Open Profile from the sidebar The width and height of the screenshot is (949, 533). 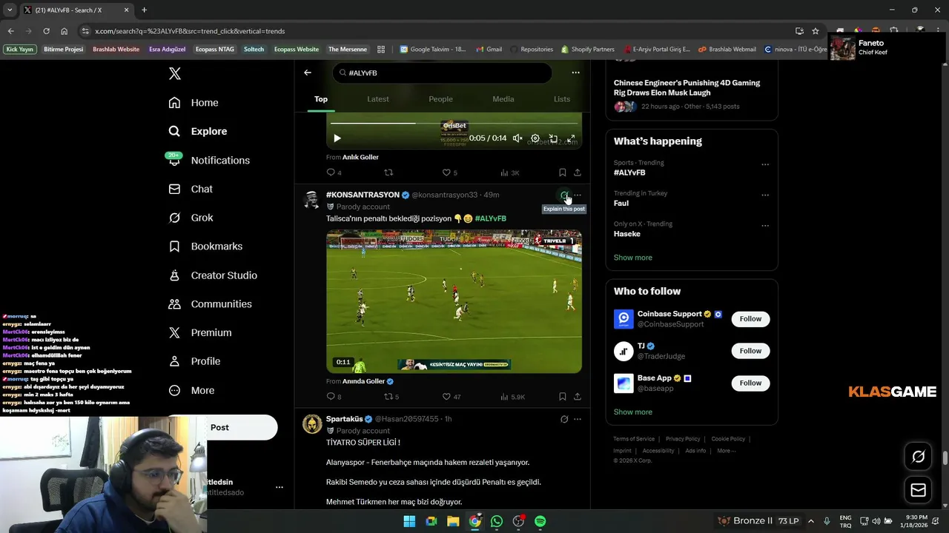coord(194,361)
